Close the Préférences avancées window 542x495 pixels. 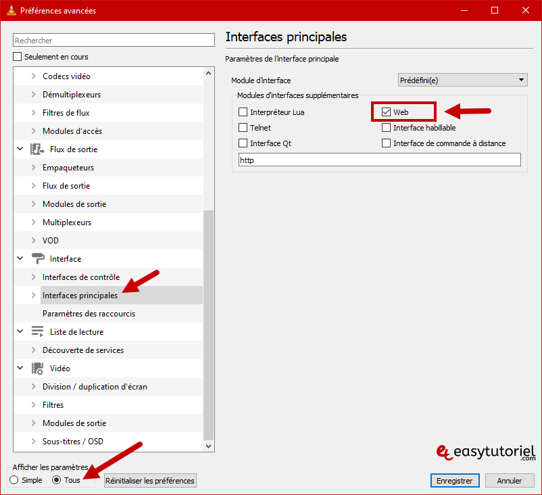click(x=525, y=10)
